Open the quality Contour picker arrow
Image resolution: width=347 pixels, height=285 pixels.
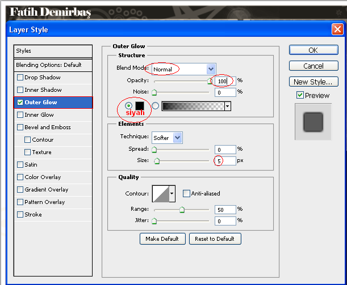(x=172, y=194)
